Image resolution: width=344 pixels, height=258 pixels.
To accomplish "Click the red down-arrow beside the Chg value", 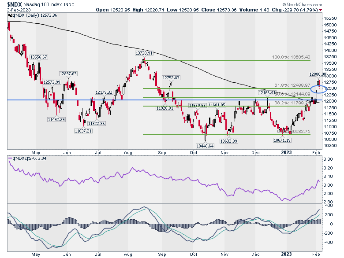I will pyautogui.click(x=321, y=10).
